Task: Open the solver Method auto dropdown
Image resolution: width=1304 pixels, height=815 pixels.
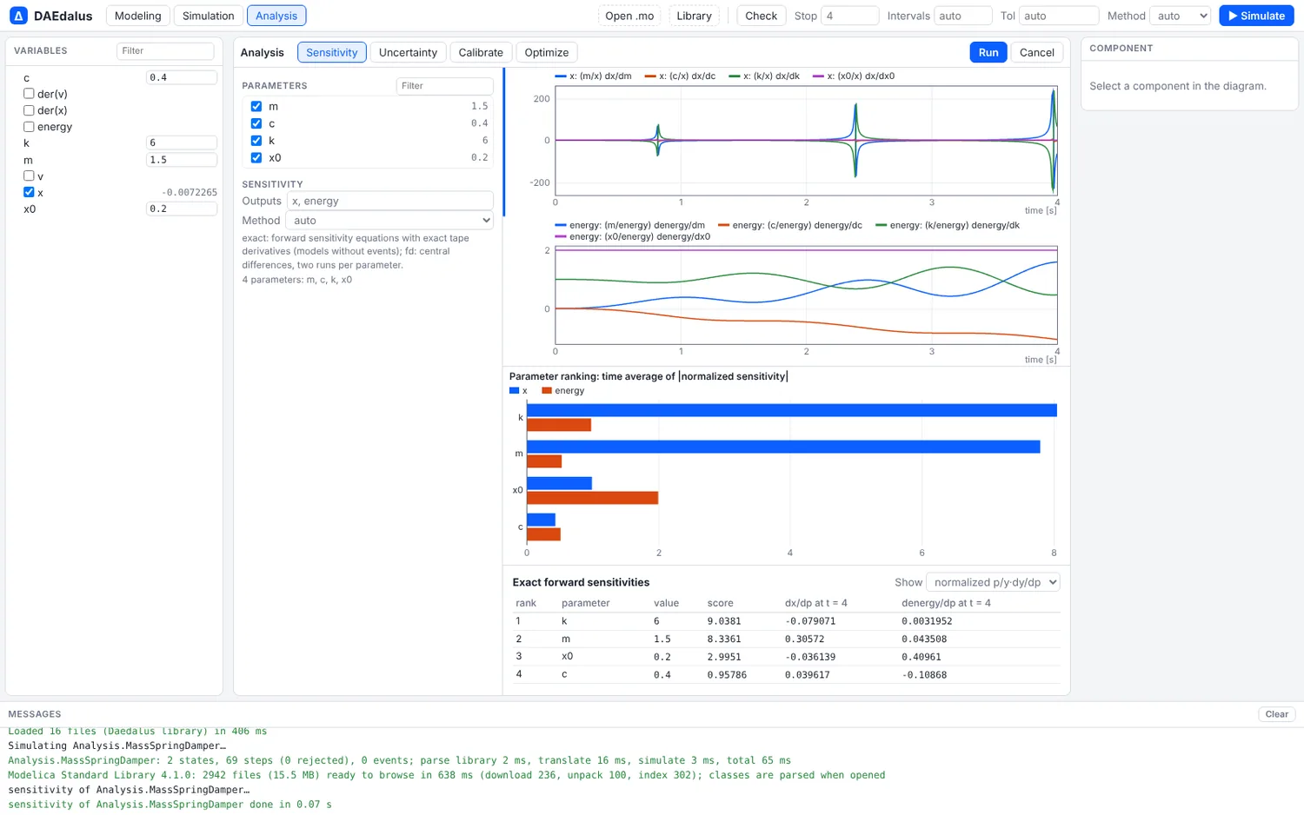Action: (1181, 16)
